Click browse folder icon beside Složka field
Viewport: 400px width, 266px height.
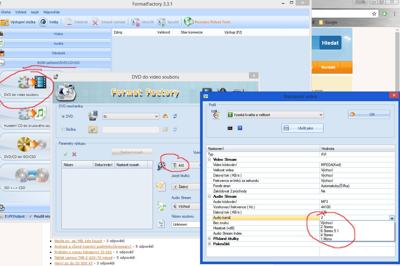(165, 129)
